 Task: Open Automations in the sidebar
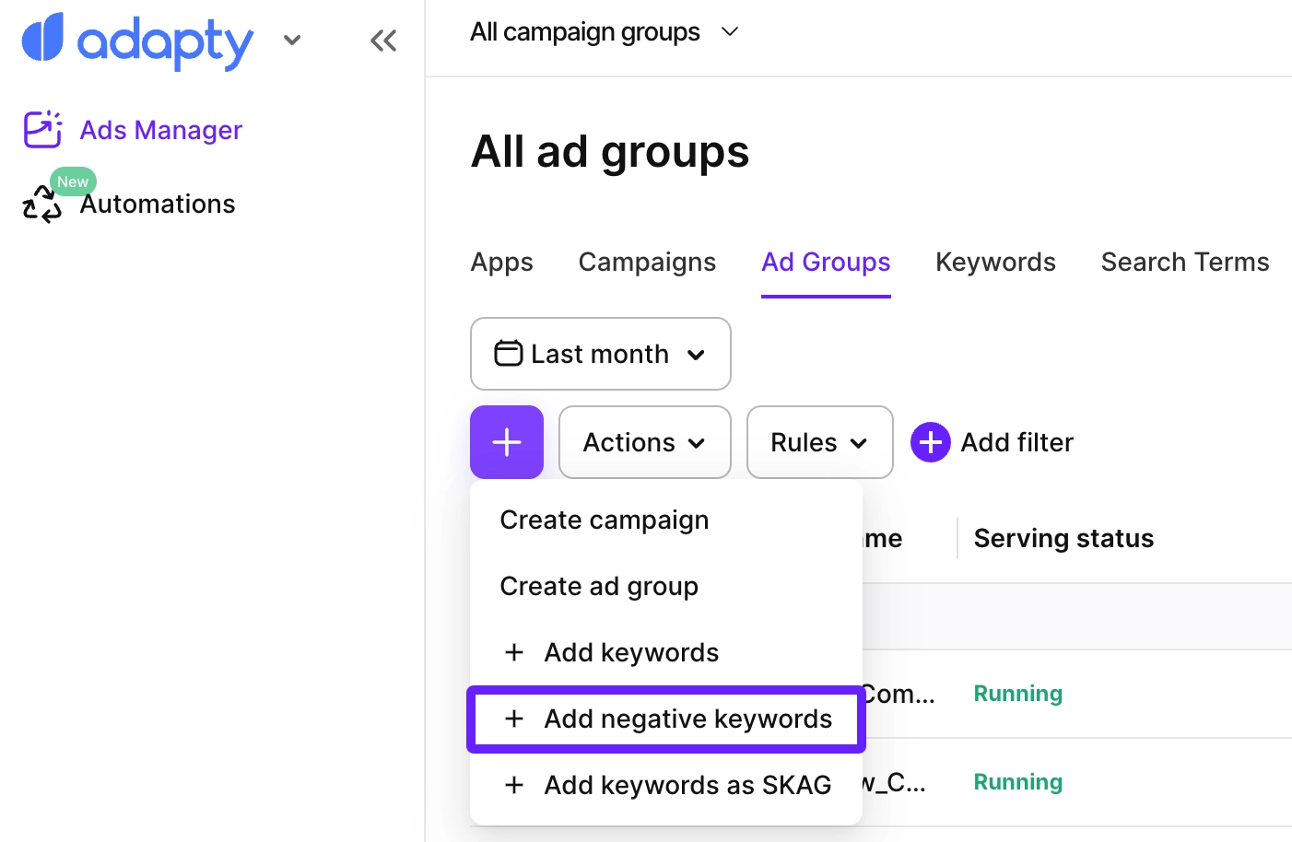coord(157,204)
